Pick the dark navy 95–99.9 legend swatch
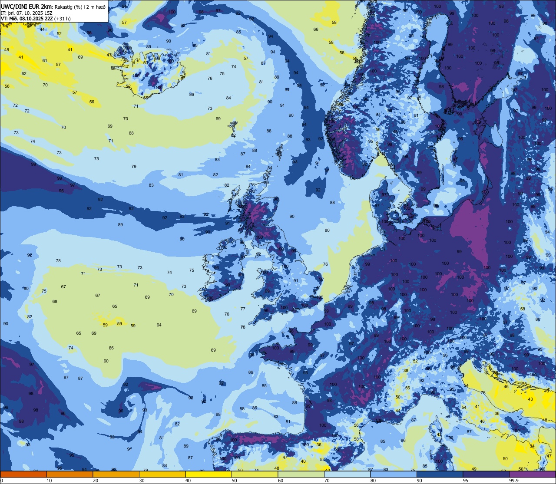Image resolution: width=556 pixels, height=484 pixels. coord(486,474)
